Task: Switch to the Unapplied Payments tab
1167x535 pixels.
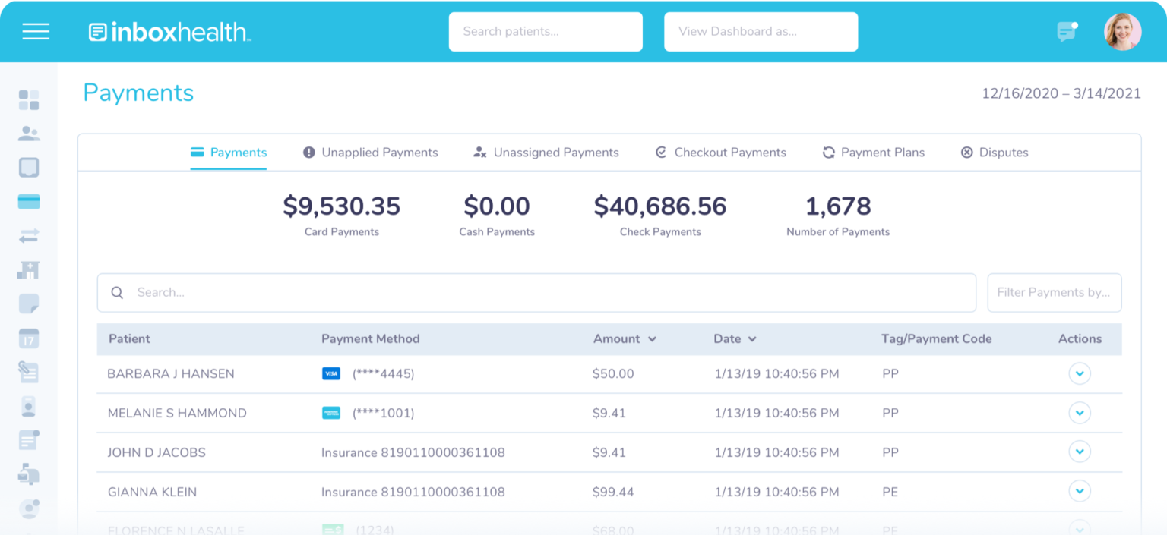Action: coord(370,152)
